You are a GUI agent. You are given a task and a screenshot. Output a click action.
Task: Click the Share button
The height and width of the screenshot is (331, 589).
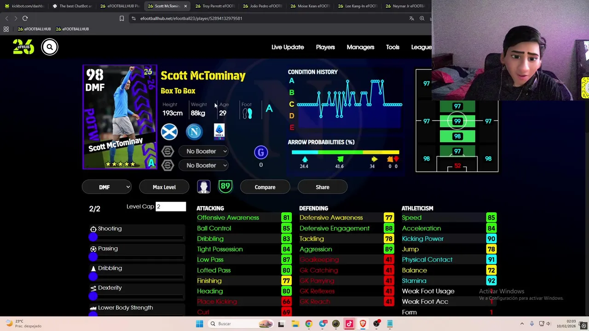tap(323, 187)
